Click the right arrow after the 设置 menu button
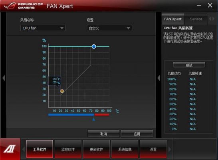 tap(170, 149)
